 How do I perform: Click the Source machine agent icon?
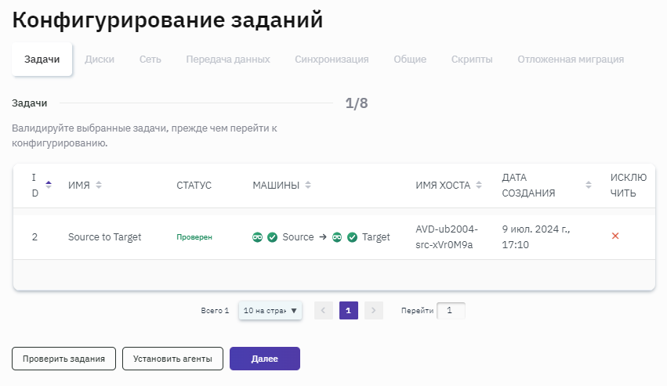(257, 237)
